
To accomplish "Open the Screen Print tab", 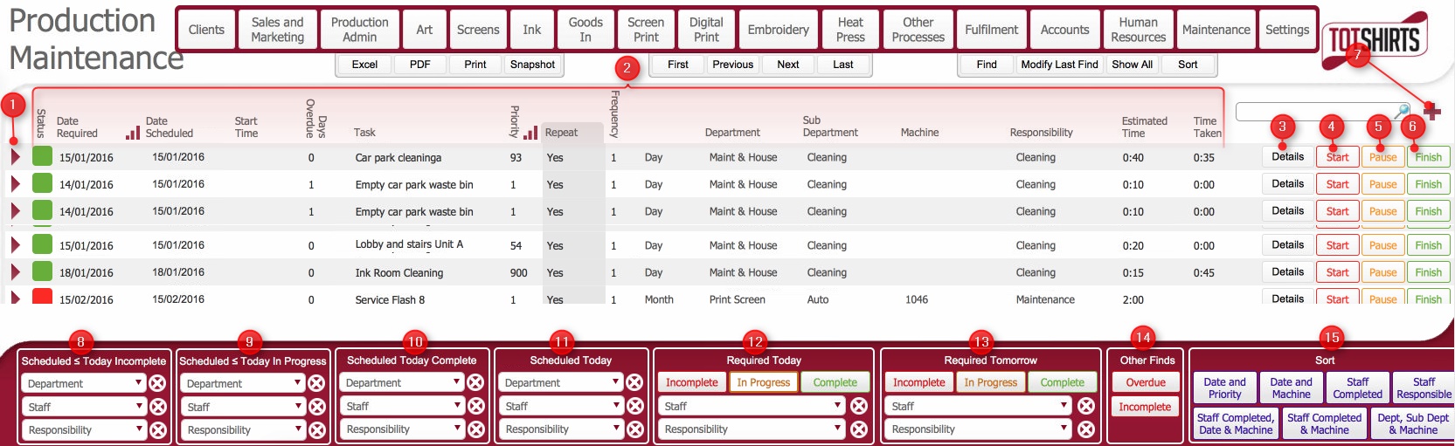I will coord(646,30).
